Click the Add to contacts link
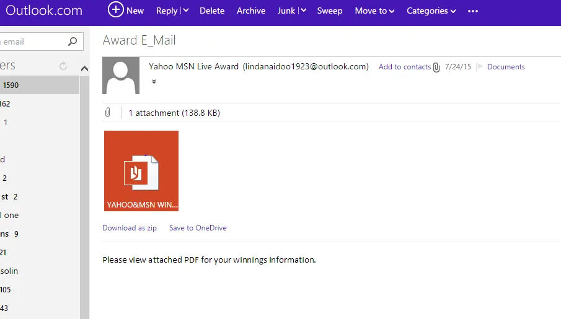The image size is (561, 319). 404,67
